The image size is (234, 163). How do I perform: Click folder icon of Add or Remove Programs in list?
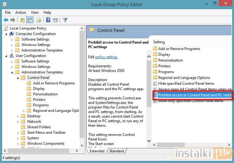155,48
